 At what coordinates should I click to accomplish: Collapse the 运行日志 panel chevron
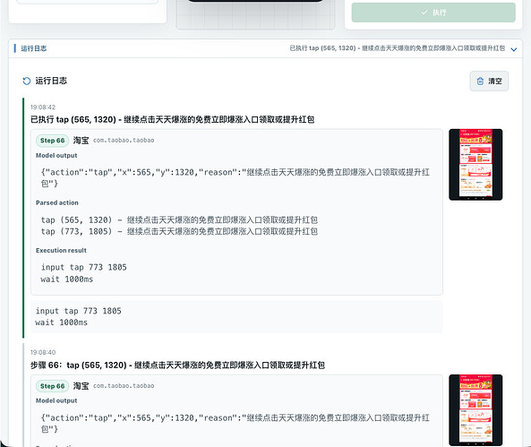tap(514, 49)
